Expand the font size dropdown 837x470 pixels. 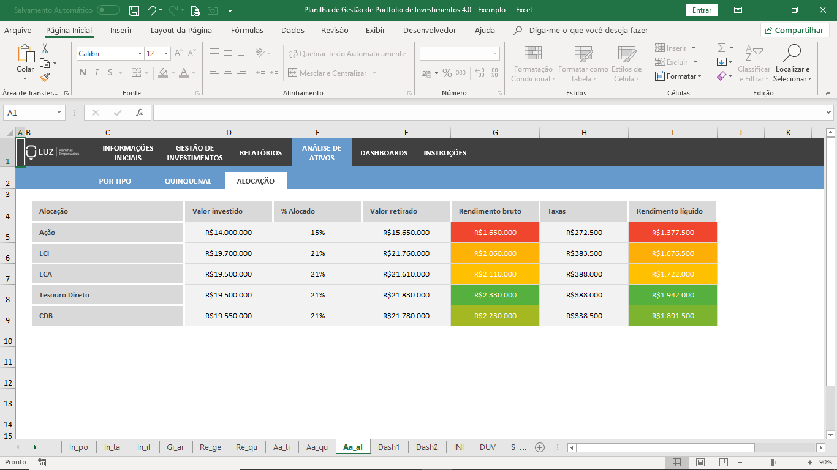click(166, 54)
